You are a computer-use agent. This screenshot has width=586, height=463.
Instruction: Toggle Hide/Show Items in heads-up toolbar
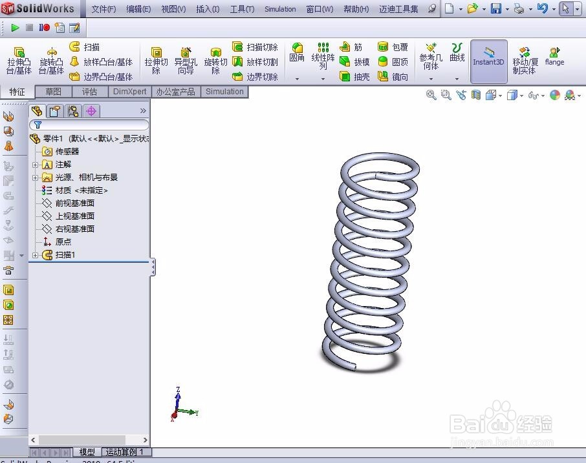(533, 95)
